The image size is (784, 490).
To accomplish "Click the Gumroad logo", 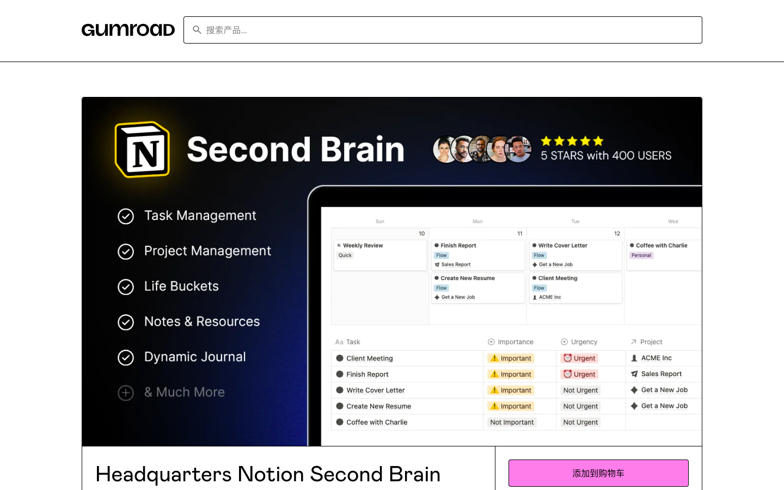I will point(128,30).
